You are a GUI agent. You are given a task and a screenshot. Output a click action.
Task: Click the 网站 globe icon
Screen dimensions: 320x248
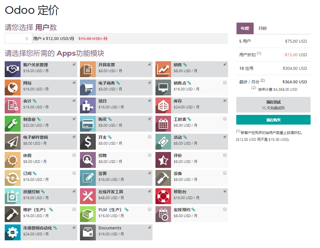pyautogui.click(x=13, y=87)
